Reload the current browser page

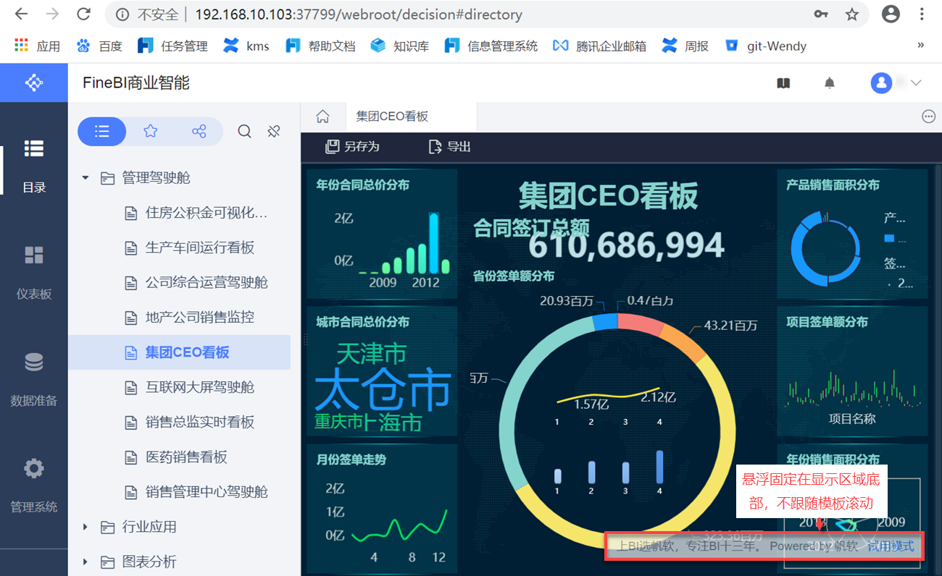(x=84, y=14)
